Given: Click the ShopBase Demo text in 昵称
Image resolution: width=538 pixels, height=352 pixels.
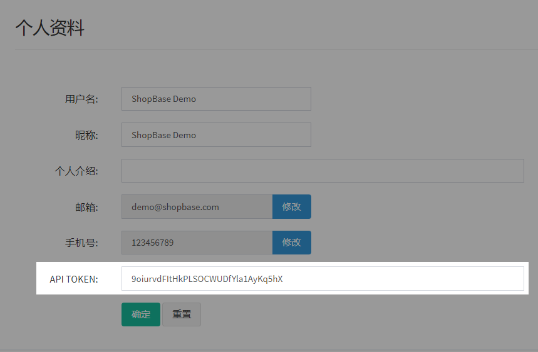Looking at the screenshot, I should click(x=163, y=135).
